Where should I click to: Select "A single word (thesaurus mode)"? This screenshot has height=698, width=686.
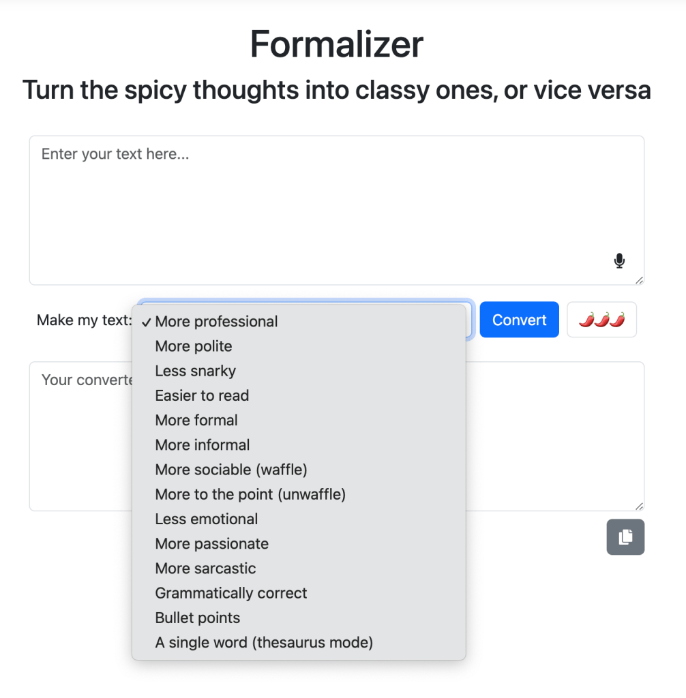click(x=264, y=642)
